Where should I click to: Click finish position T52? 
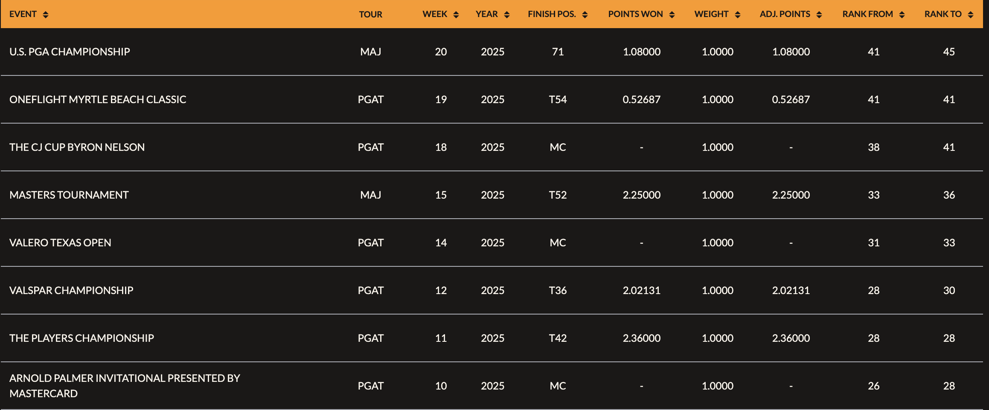(x=558, y=195)
